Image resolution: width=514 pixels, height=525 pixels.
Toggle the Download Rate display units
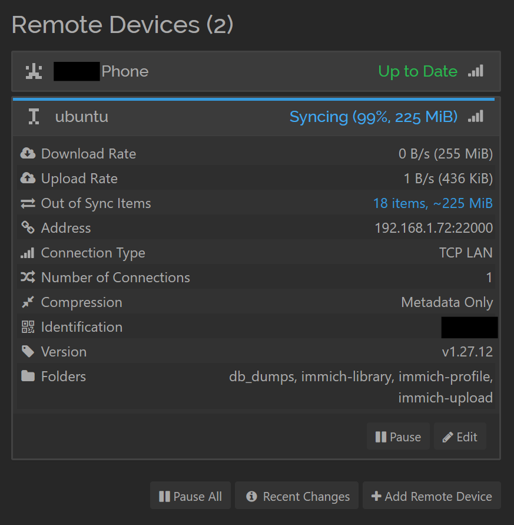point(445,154)
